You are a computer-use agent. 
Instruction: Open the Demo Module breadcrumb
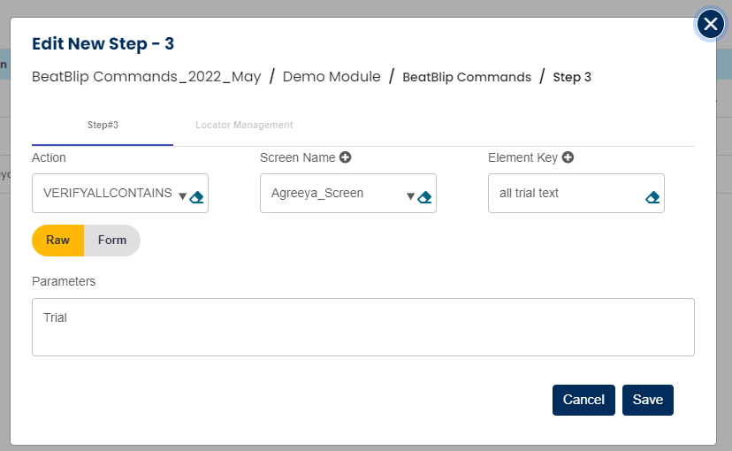pyautogui.click(x=332, y=77)
